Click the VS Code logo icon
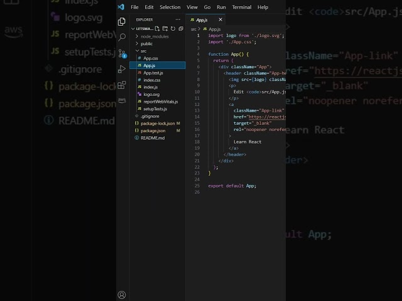 (121, 7)
